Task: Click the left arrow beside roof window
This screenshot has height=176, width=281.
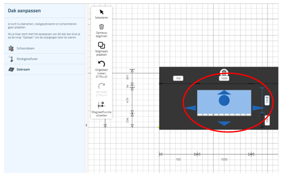Action: tap(190, 108)
